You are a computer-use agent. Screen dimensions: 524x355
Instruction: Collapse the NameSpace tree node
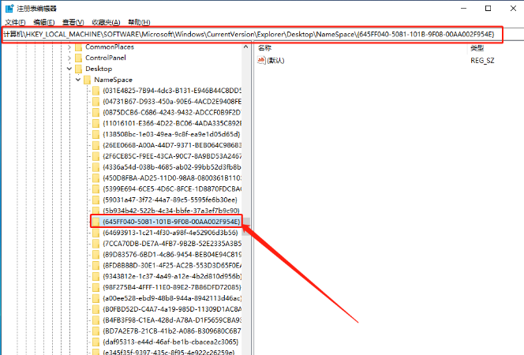(x=78, y=80)
